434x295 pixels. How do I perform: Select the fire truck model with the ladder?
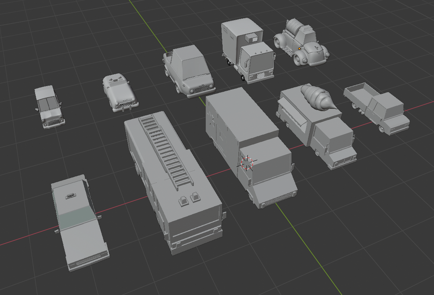coord(174,183)
